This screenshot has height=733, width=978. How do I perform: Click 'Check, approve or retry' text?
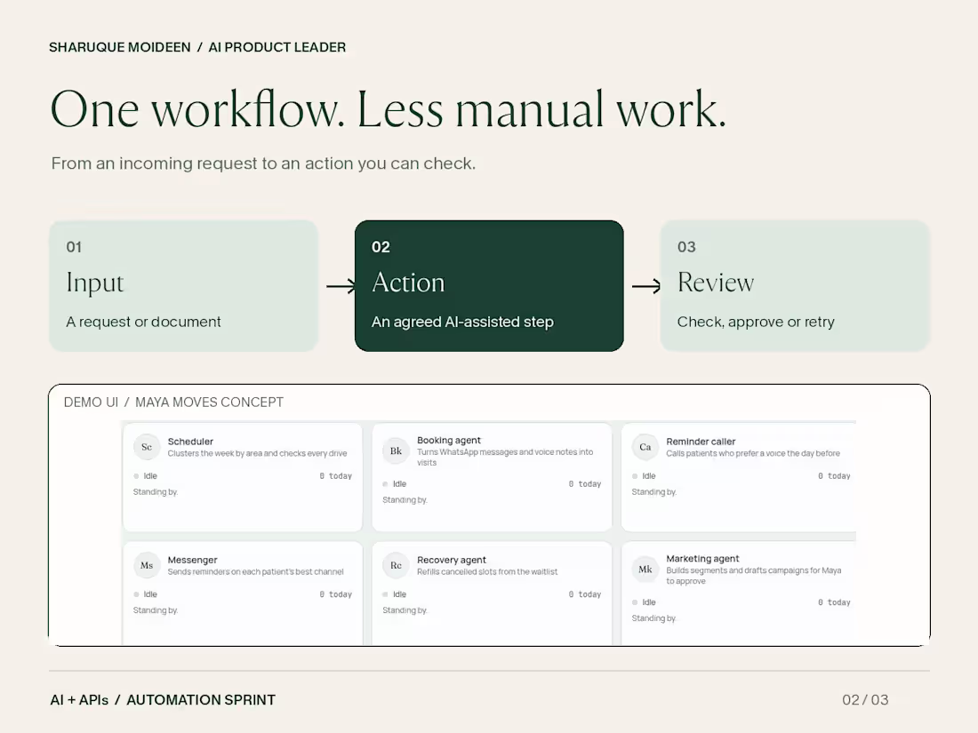click(x=756, y=322)
